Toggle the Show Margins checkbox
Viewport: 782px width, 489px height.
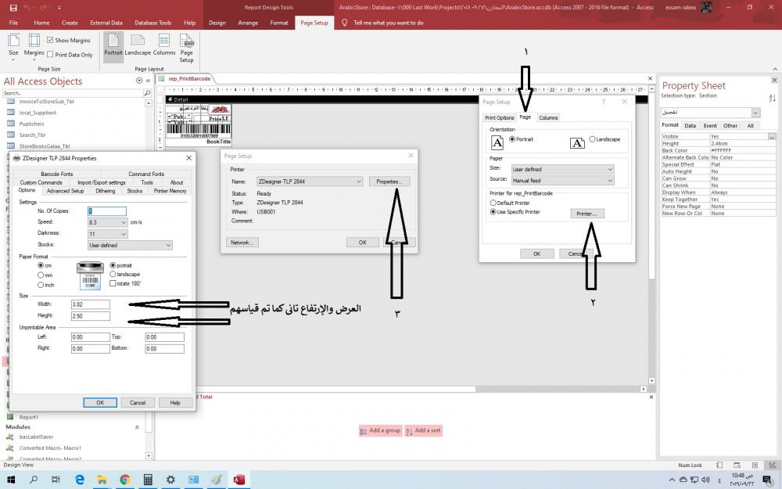tap(50, 40)
